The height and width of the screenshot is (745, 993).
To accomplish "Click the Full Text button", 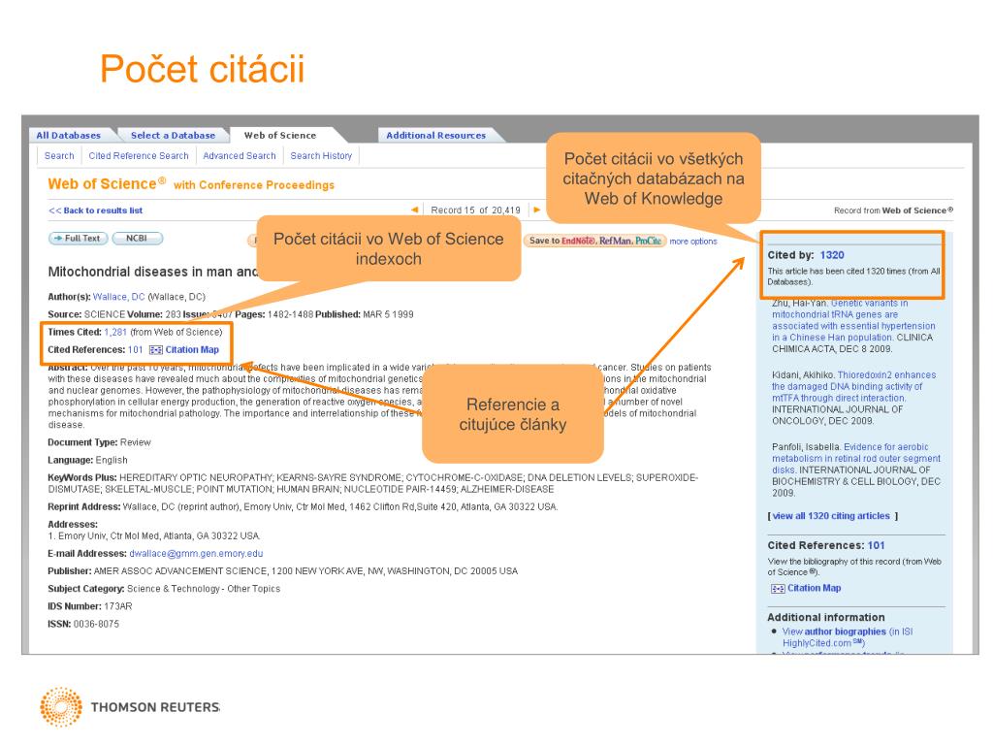I will tap(78, 239).
